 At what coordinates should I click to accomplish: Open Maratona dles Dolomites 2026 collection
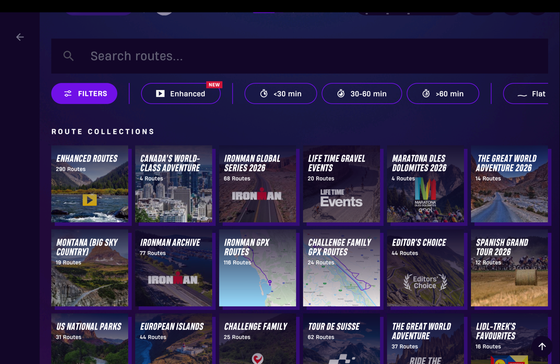425,184
